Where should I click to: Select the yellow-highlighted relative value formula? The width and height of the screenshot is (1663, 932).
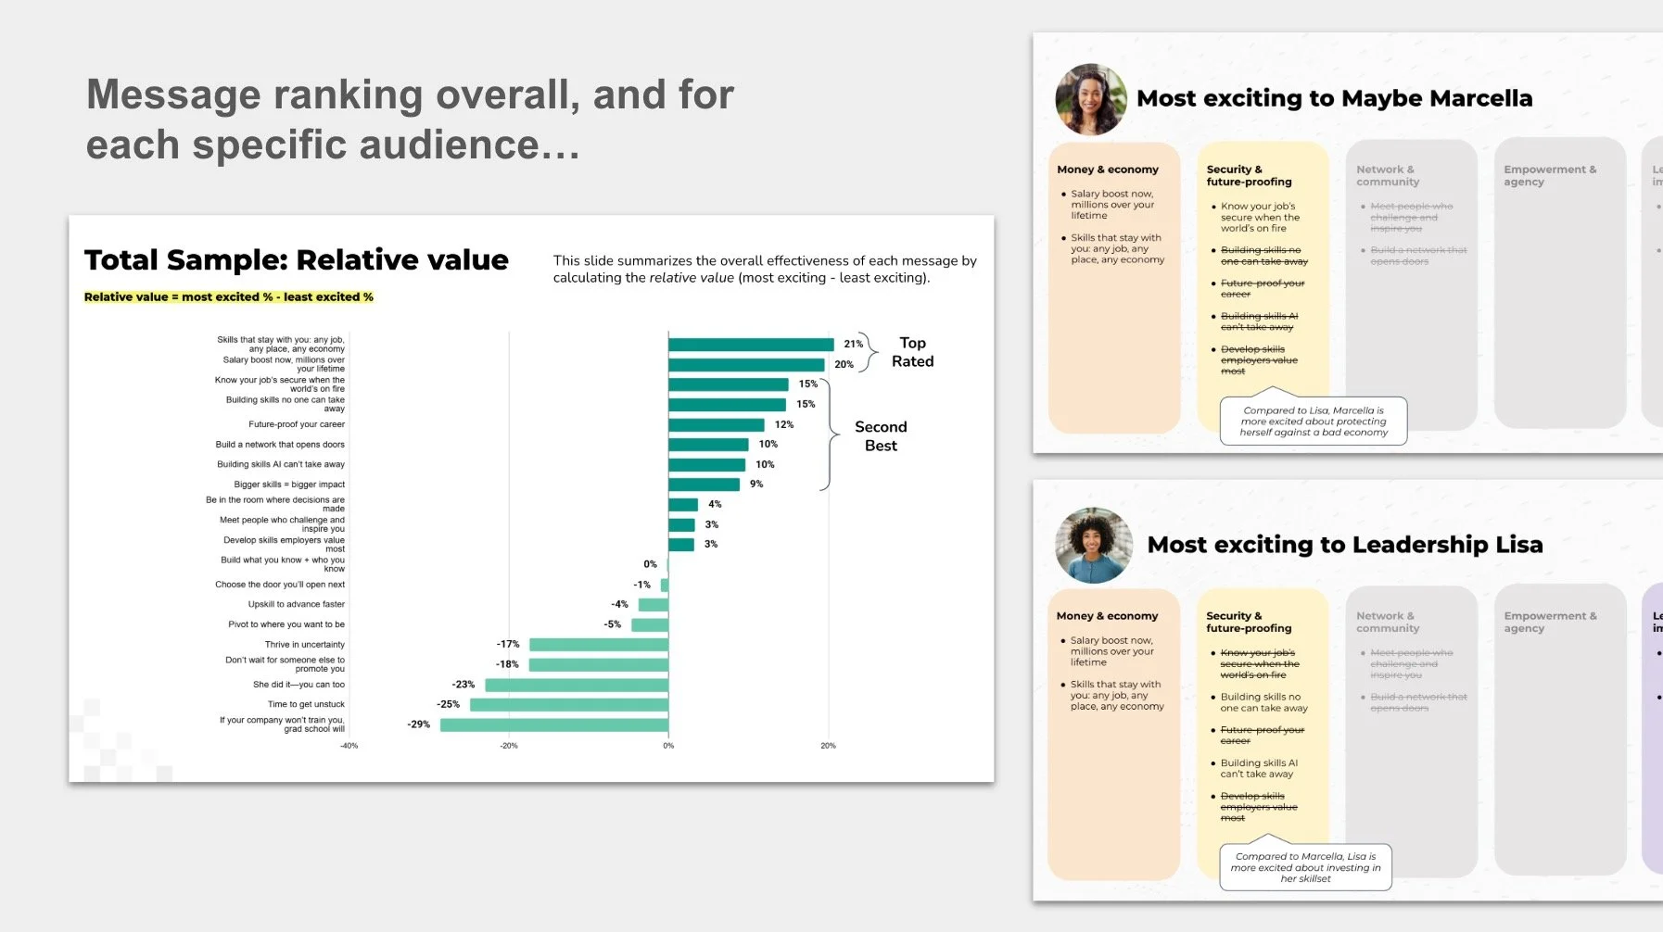[x=229, y=297]
